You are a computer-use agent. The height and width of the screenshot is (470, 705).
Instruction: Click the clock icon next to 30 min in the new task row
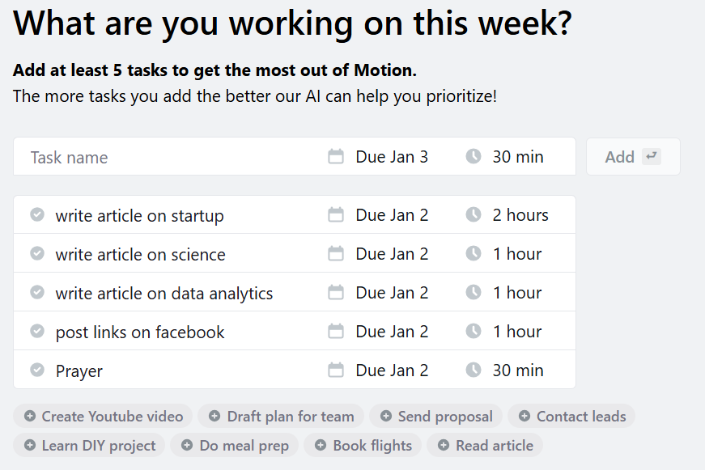click(473, 156)
